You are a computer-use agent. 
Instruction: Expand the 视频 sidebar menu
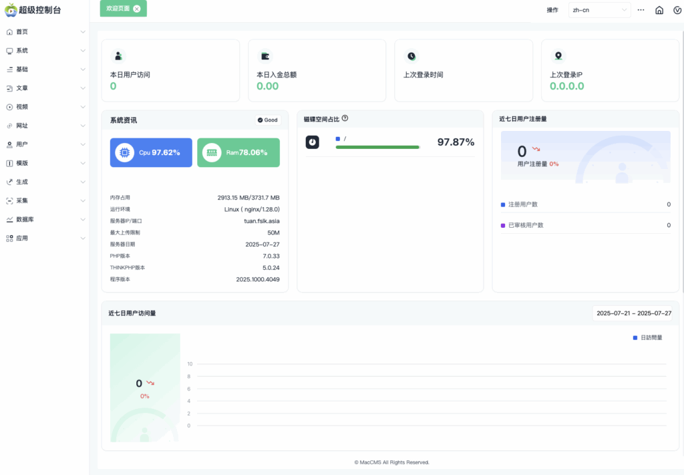tap(45, 107)
